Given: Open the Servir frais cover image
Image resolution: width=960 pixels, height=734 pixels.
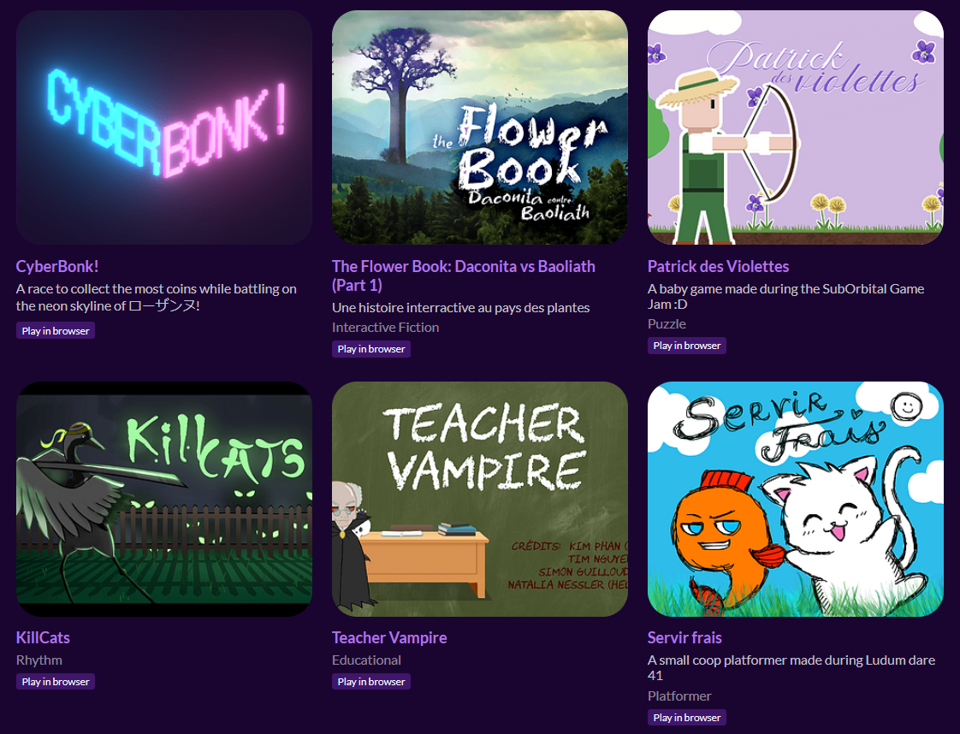Looking at the screenshot, I should tap(796, 499).
